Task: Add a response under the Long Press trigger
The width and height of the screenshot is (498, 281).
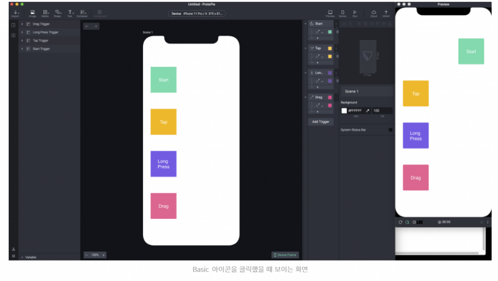Action: click(x=317, y=87)
